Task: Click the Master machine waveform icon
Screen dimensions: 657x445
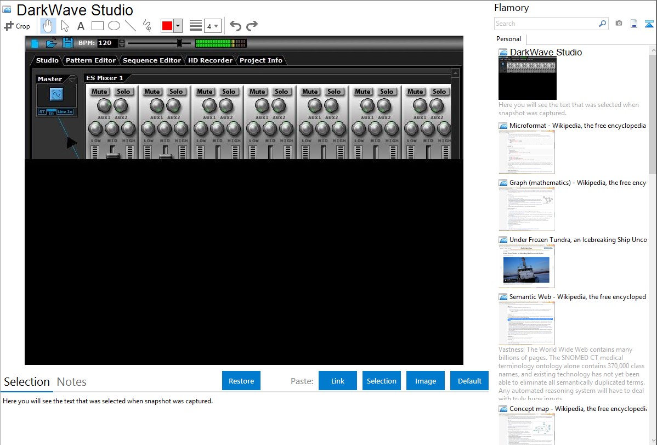Action: (x=56, y=94)
